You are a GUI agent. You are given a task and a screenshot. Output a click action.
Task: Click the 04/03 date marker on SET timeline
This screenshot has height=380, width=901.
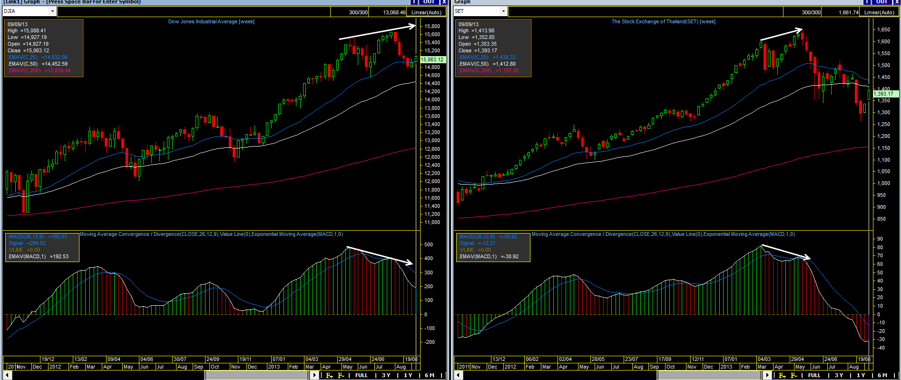[764, 359]
